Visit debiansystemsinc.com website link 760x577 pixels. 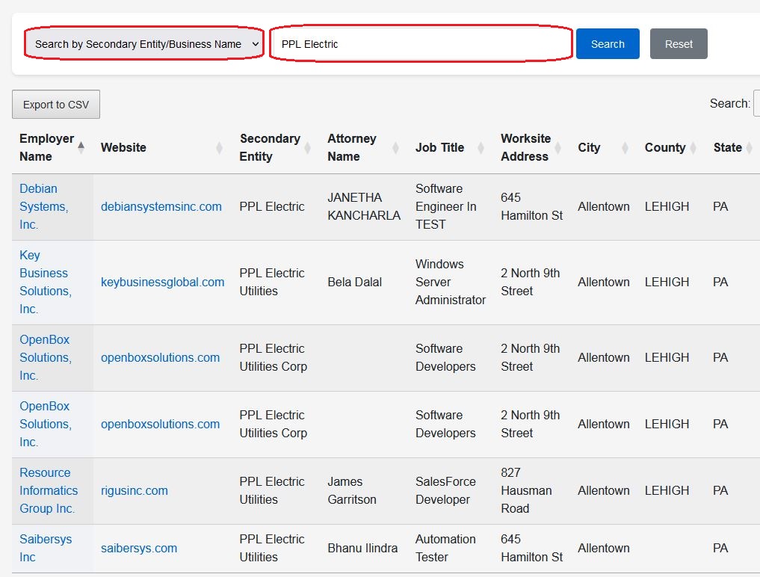click(x=161, y=206)
